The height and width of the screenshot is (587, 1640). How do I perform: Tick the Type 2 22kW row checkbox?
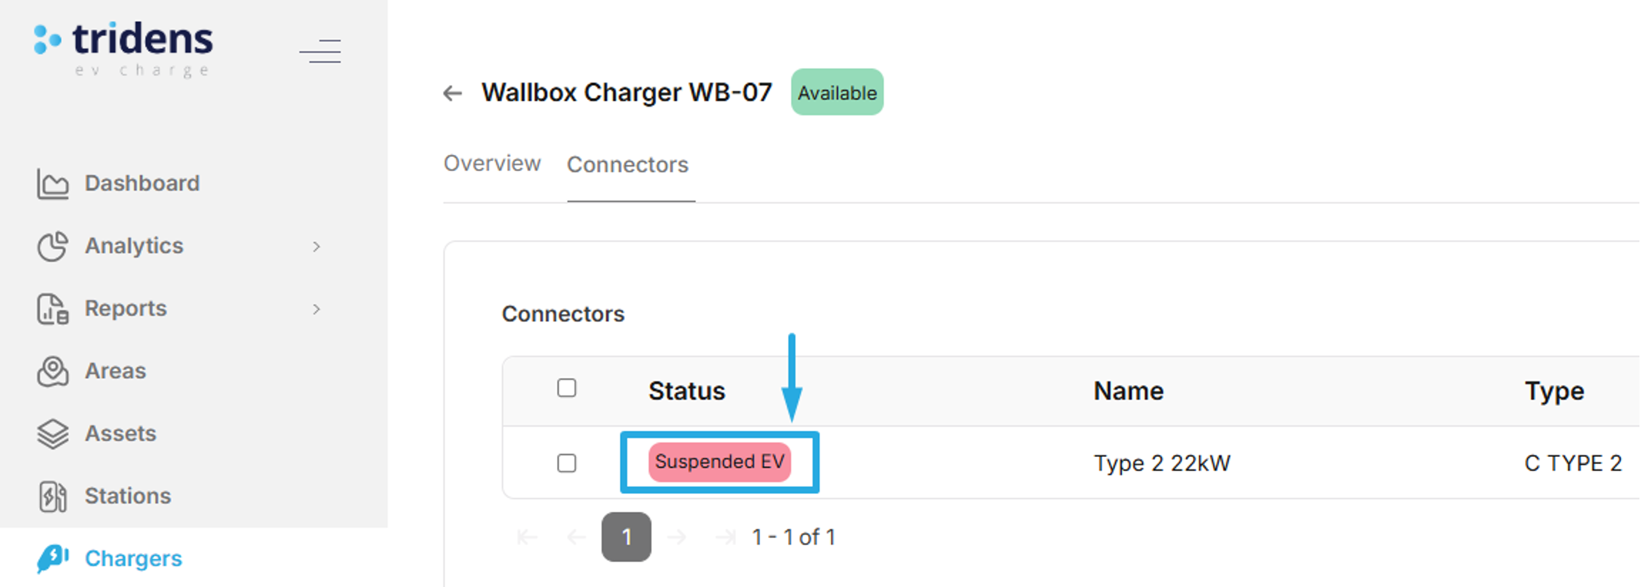pyautogui.click(x=567, y=463)
